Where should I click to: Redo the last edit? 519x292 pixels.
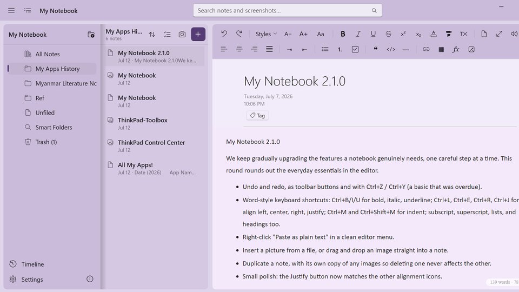coord(239,34)
